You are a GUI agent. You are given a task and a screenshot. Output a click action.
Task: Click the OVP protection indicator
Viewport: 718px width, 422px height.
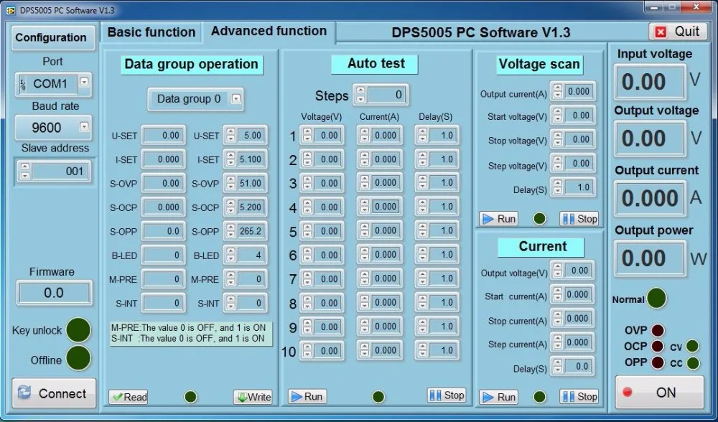tap(658, 330)
